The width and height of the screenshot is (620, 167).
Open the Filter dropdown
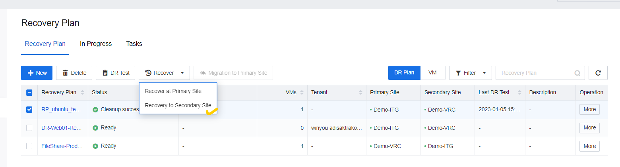tap(471, 73)
